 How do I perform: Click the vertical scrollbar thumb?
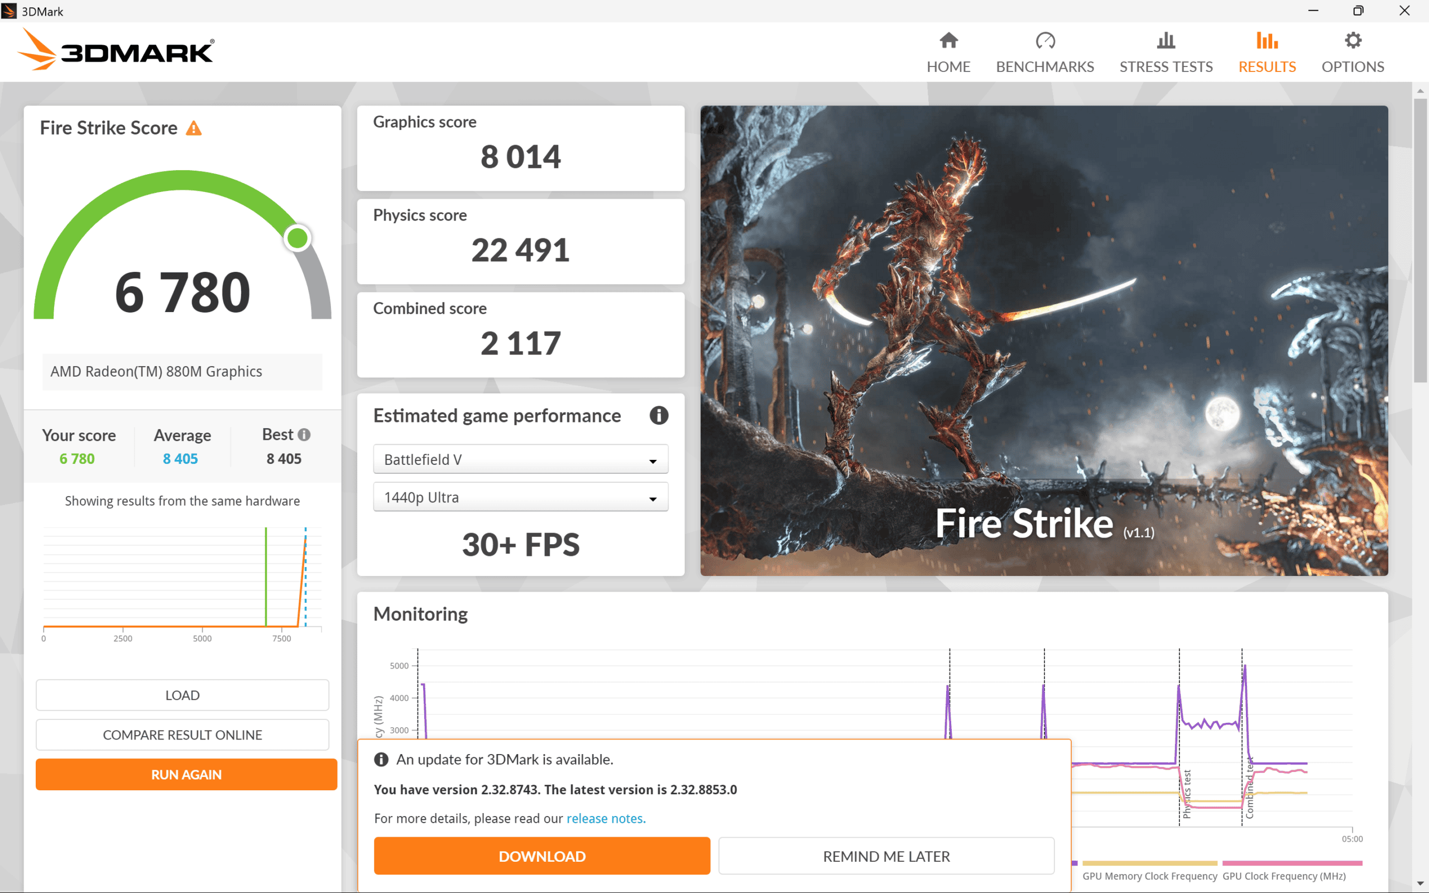pyautogui.click(x=1420, y=241)
